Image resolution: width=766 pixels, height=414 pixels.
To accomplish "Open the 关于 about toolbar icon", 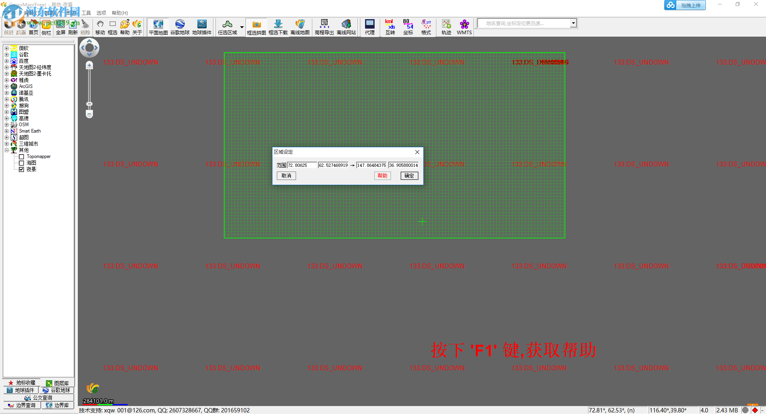I will pyautogui.click(x=137, y=27).
